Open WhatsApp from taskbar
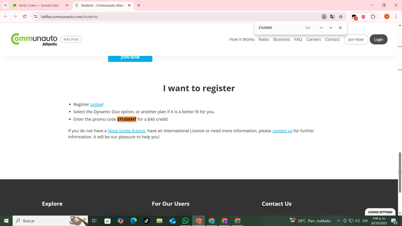Screen dimensions: 402x226 [x=185, y=221]
